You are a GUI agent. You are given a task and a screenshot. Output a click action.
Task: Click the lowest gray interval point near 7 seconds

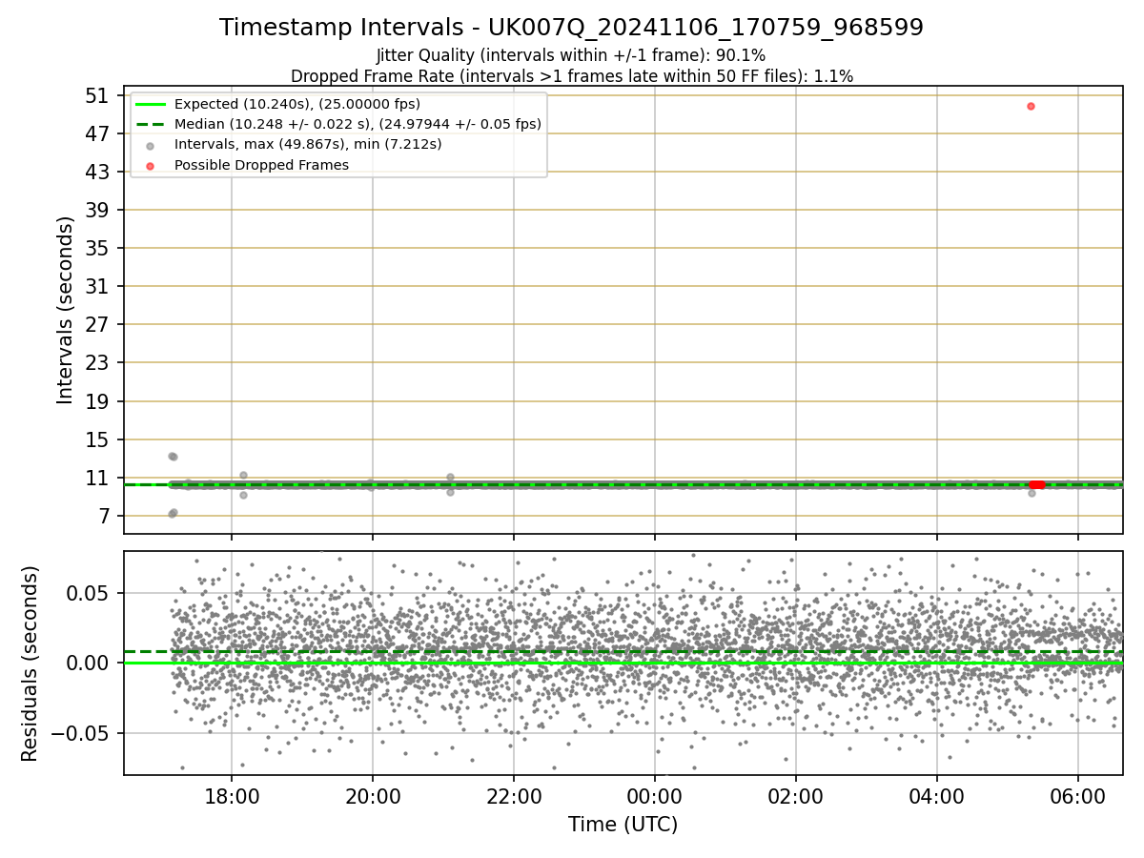172,514
